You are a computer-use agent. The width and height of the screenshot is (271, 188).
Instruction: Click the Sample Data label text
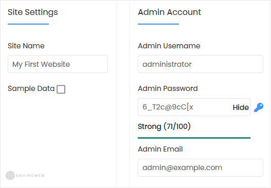31,88
